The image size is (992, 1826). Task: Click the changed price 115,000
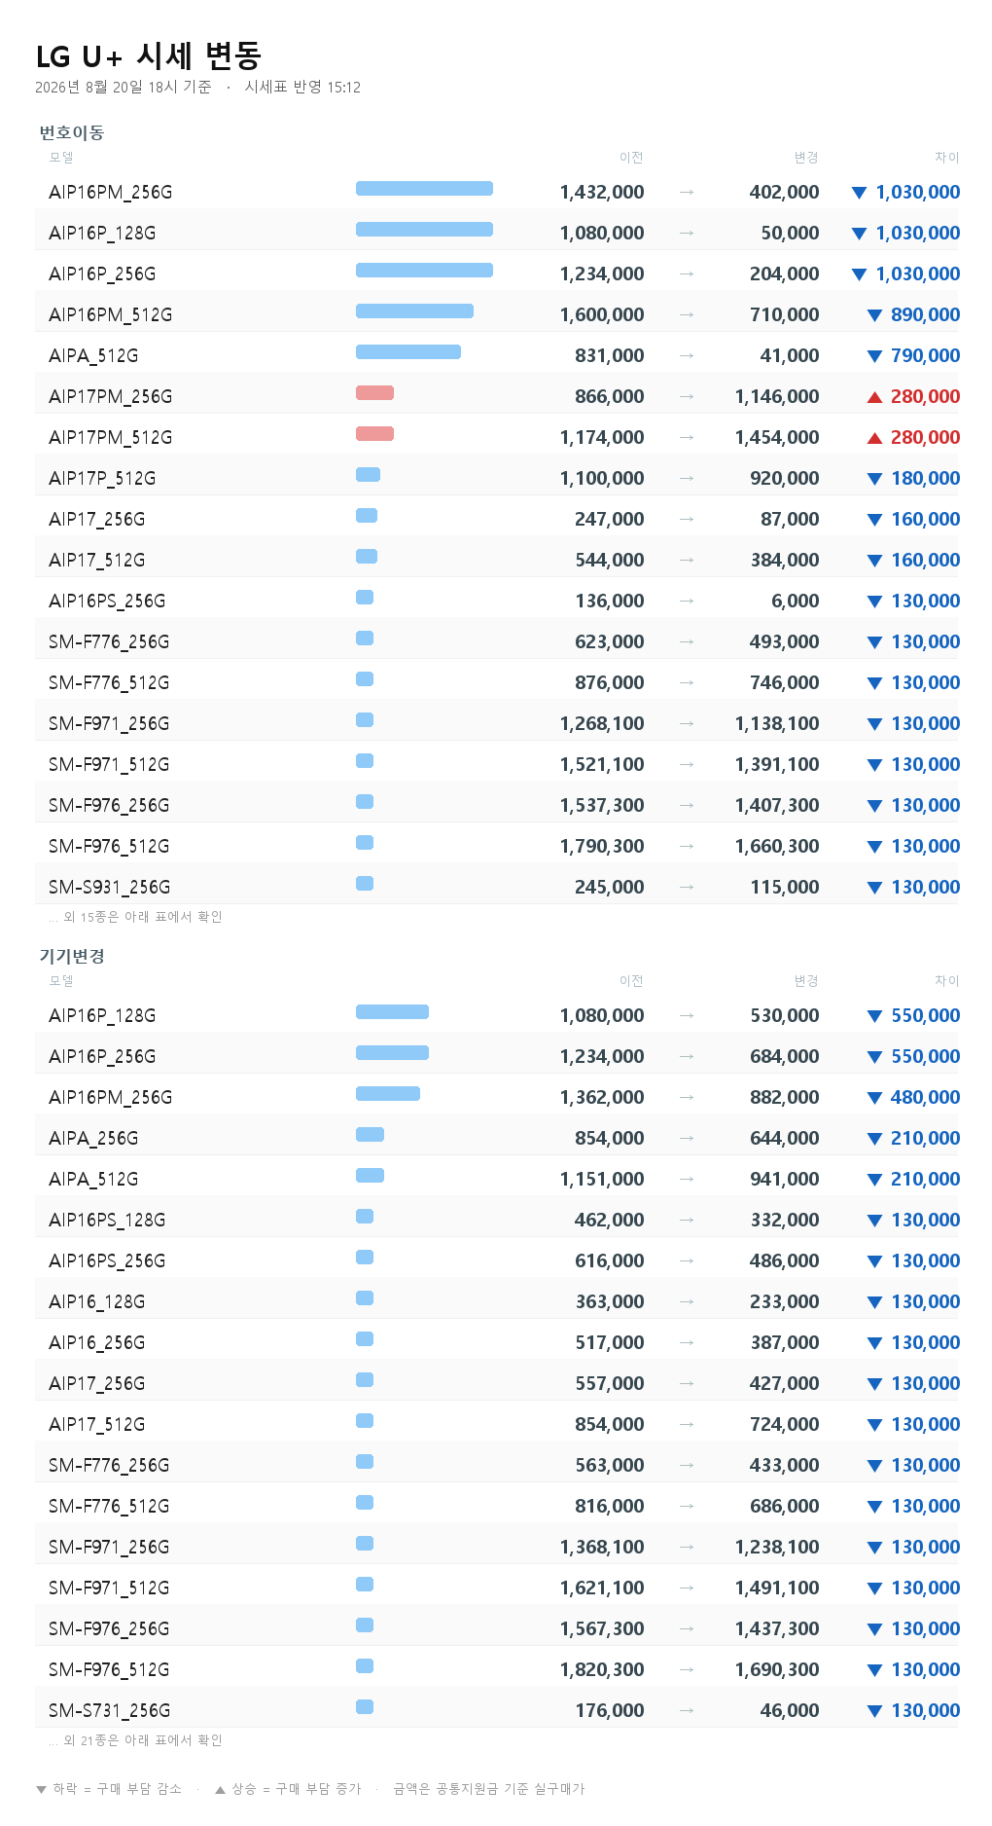click(784, 888)
